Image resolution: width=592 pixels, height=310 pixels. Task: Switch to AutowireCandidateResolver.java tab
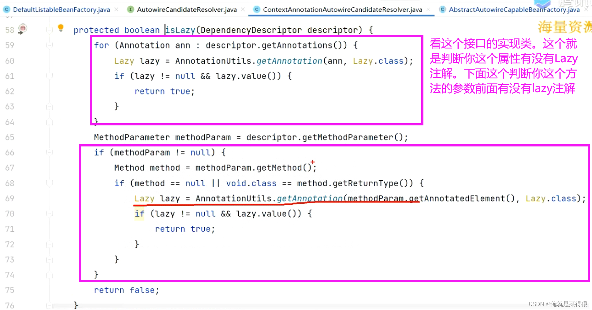point(187,9)
